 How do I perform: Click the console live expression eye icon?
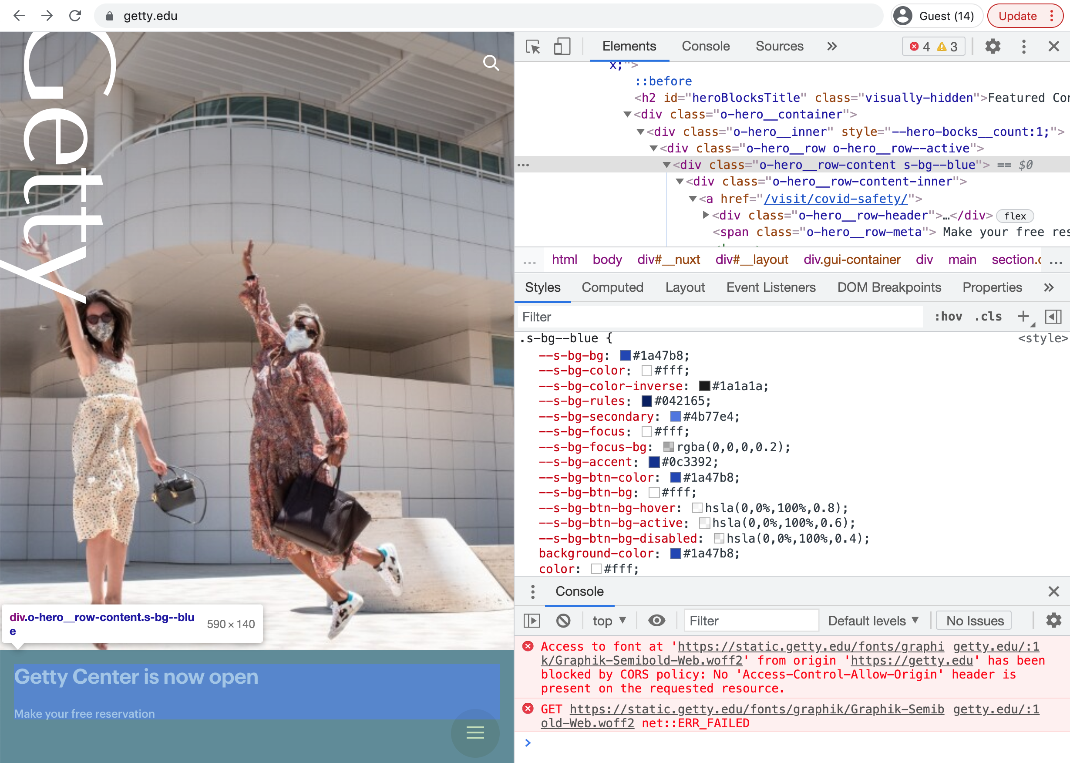[656, 621]
